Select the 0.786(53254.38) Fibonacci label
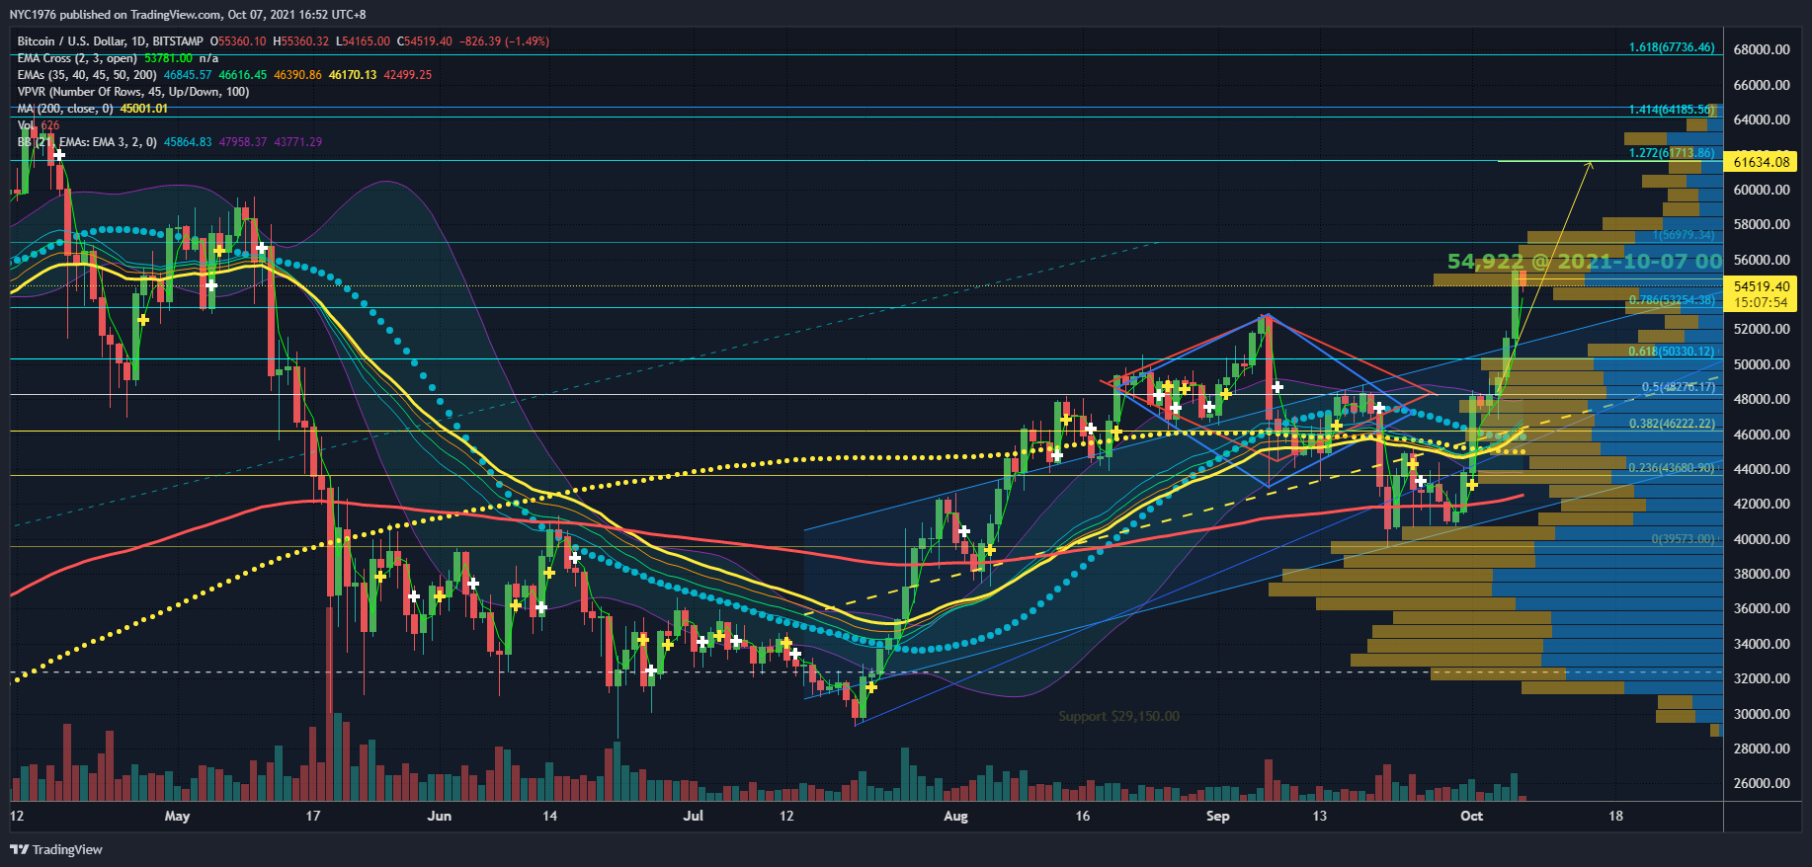 (x=1672, y=300)
